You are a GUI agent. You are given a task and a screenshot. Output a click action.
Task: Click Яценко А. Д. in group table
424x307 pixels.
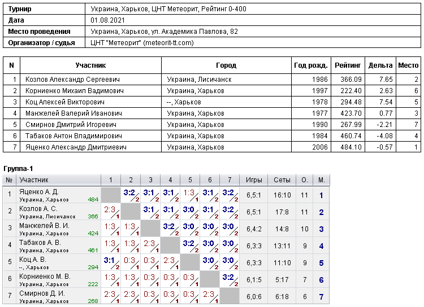coord(38,192)
